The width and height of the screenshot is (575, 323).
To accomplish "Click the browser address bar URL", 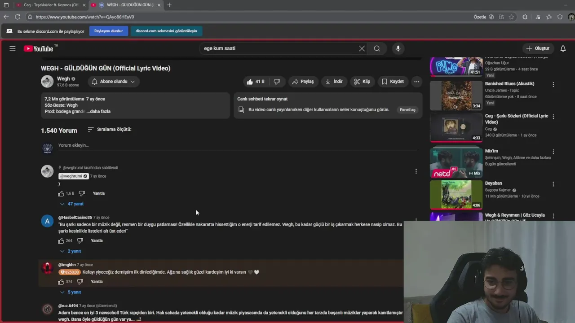I will point(85,17).
